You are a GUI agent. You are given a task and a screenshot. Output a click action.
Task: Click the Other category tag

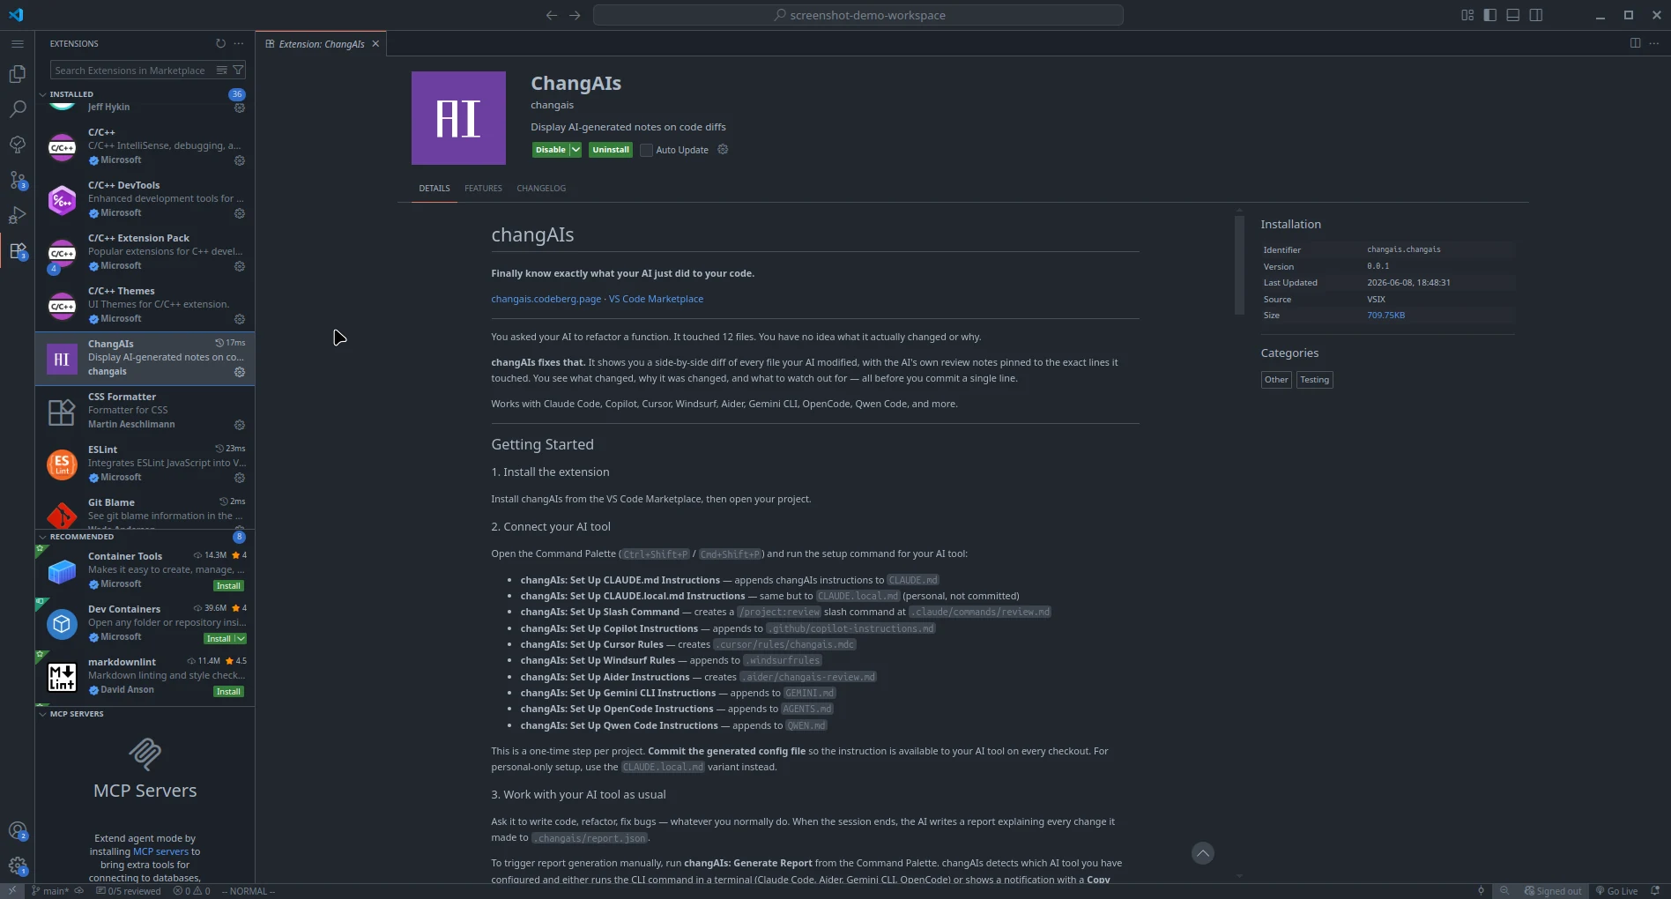1276,380
